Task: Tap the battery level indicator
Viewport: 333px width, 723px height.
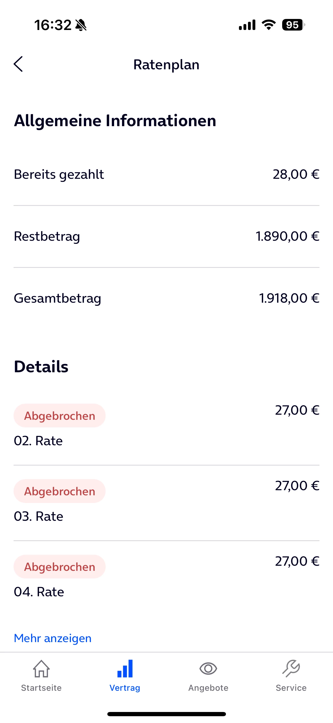Action: 293,25
